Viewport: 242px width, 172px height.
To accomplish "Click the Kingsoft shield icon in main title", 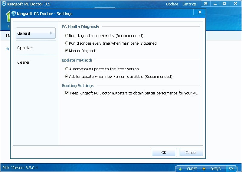I will tap(4, 4).
